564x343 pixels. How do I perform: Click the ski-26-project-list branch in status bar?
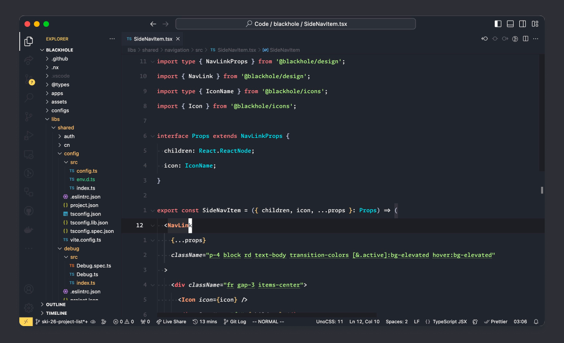(62, 322)
